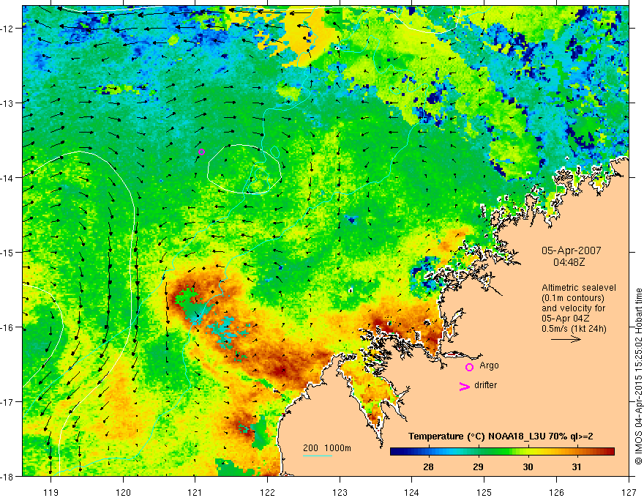Click the '200 1000m' depth legend text
The height and width of the screenshot is (498, 644).
tap(327, 448)
